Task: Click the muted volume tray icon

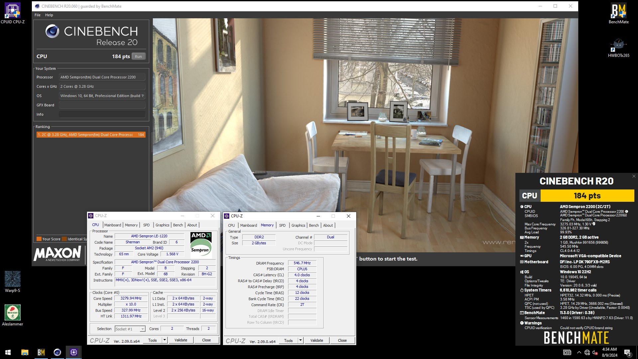Action: [x=595, y=352]
